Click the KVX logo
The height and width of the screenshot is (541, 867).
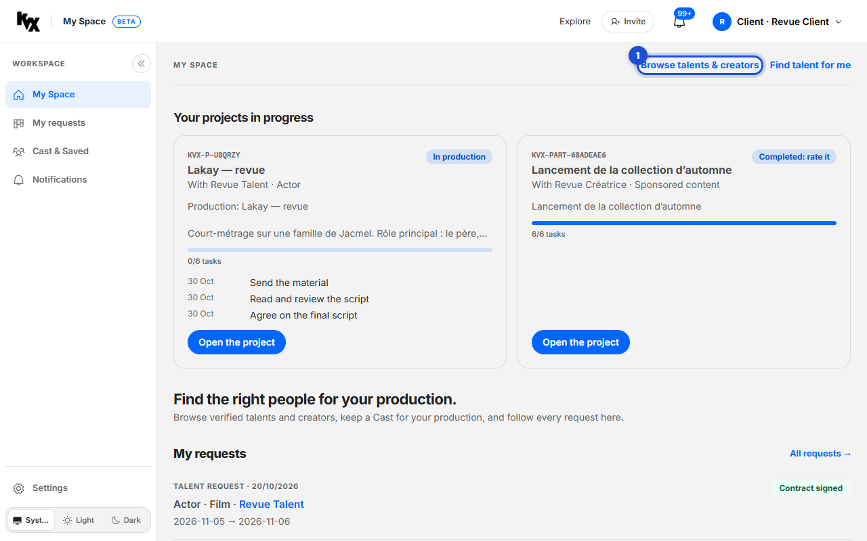28,22
